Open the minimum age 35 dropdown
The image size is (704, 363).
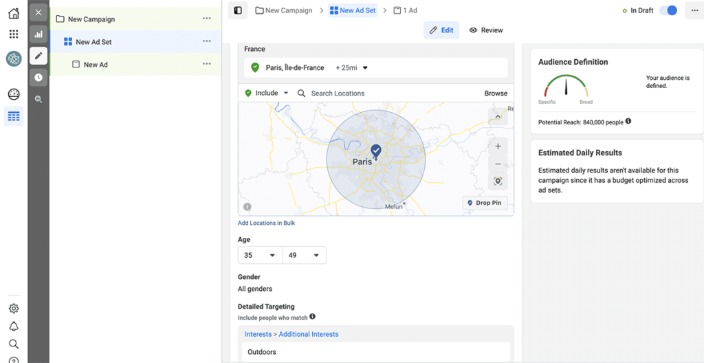[x=260, y=255]
